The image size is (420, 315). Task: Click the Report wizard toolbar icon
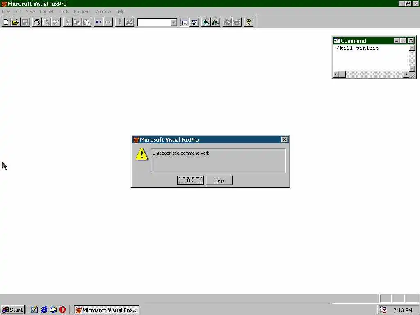coord(215,22)
